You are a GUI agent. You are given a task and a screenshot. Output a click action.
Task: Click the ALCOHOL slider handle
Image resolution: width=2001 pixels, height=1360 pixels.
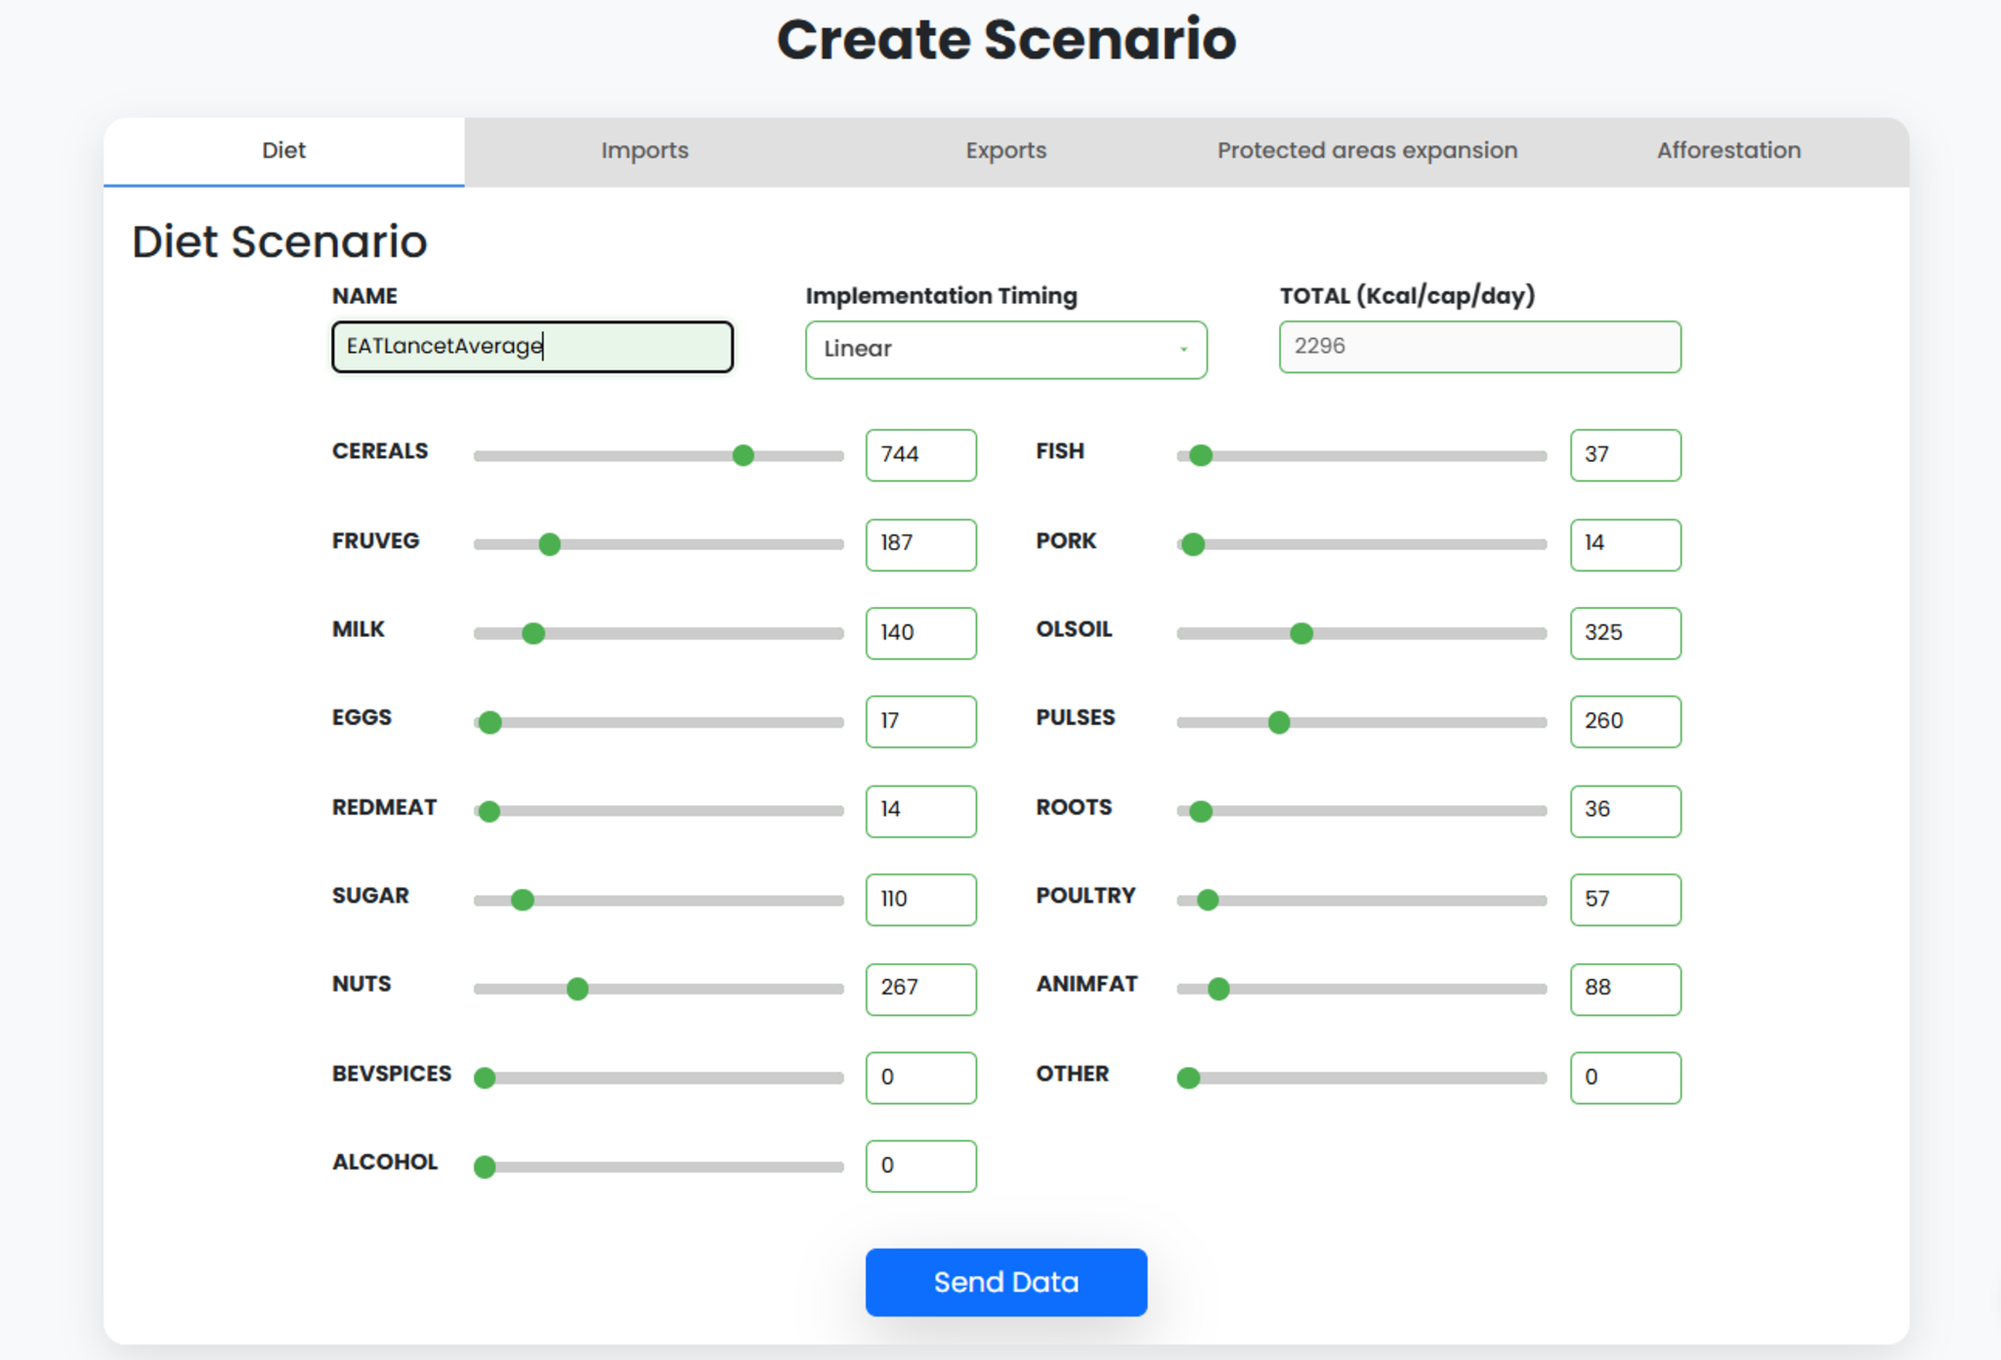pos(485,1167)
